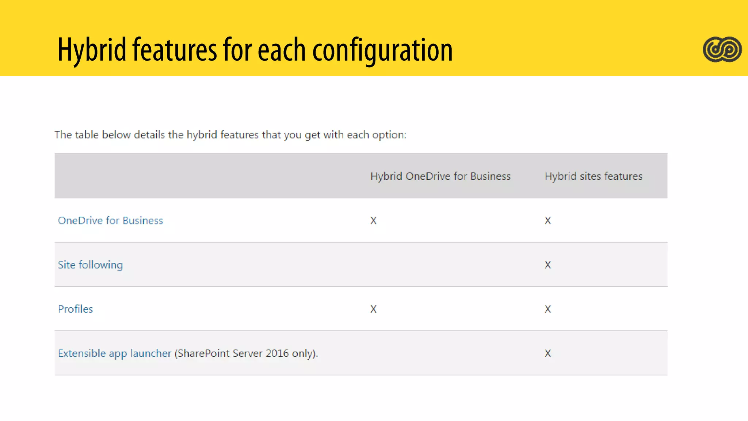Click the '(SharePoint Server 2016 only).' note text
The width and height of the screenshot is (748, 421).
[246, 353]
